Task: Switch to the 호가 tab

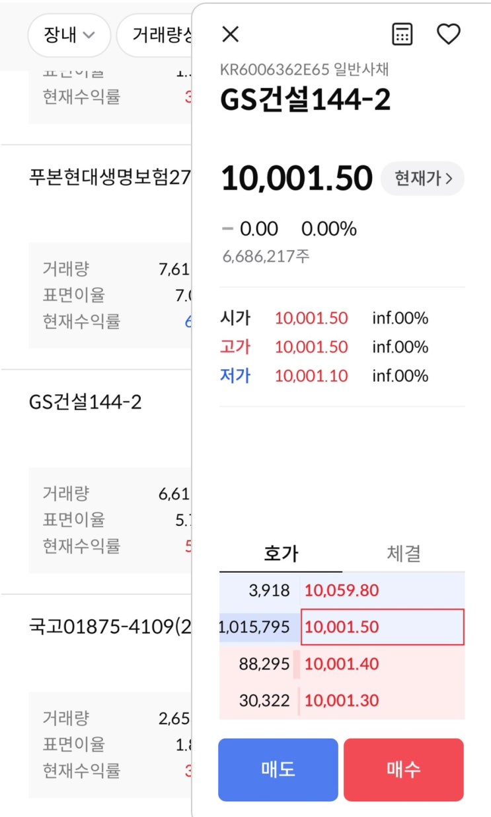Action: click(281, 554)
